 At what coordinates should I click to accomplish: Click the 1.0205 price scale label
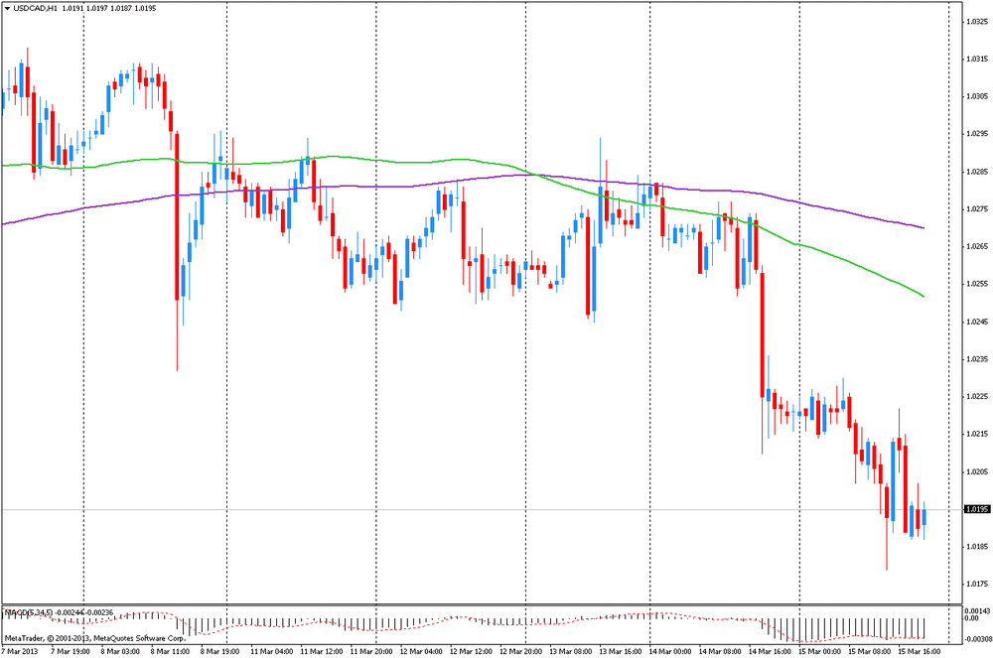[977, 471]
